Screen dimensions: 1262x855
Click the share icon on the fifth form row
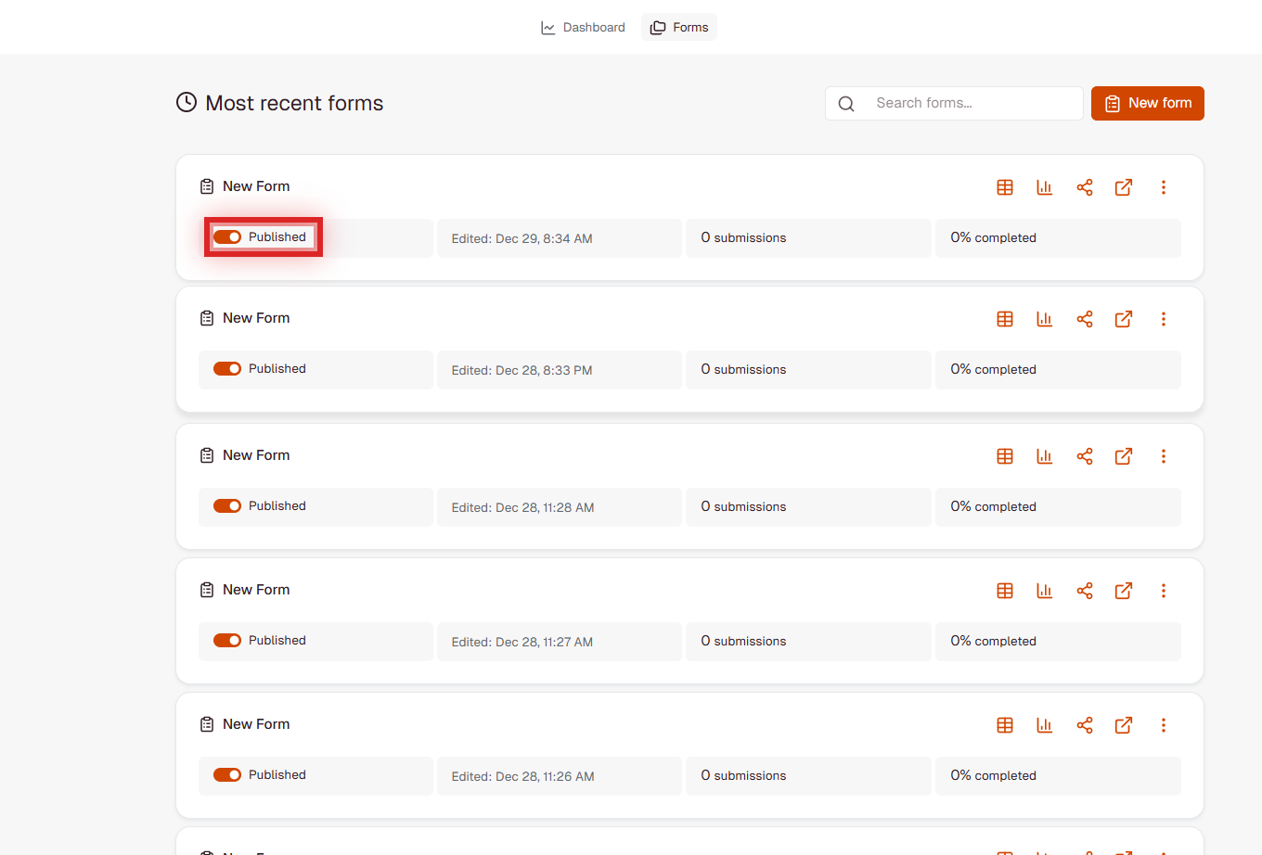click(x=1084, y=724)
